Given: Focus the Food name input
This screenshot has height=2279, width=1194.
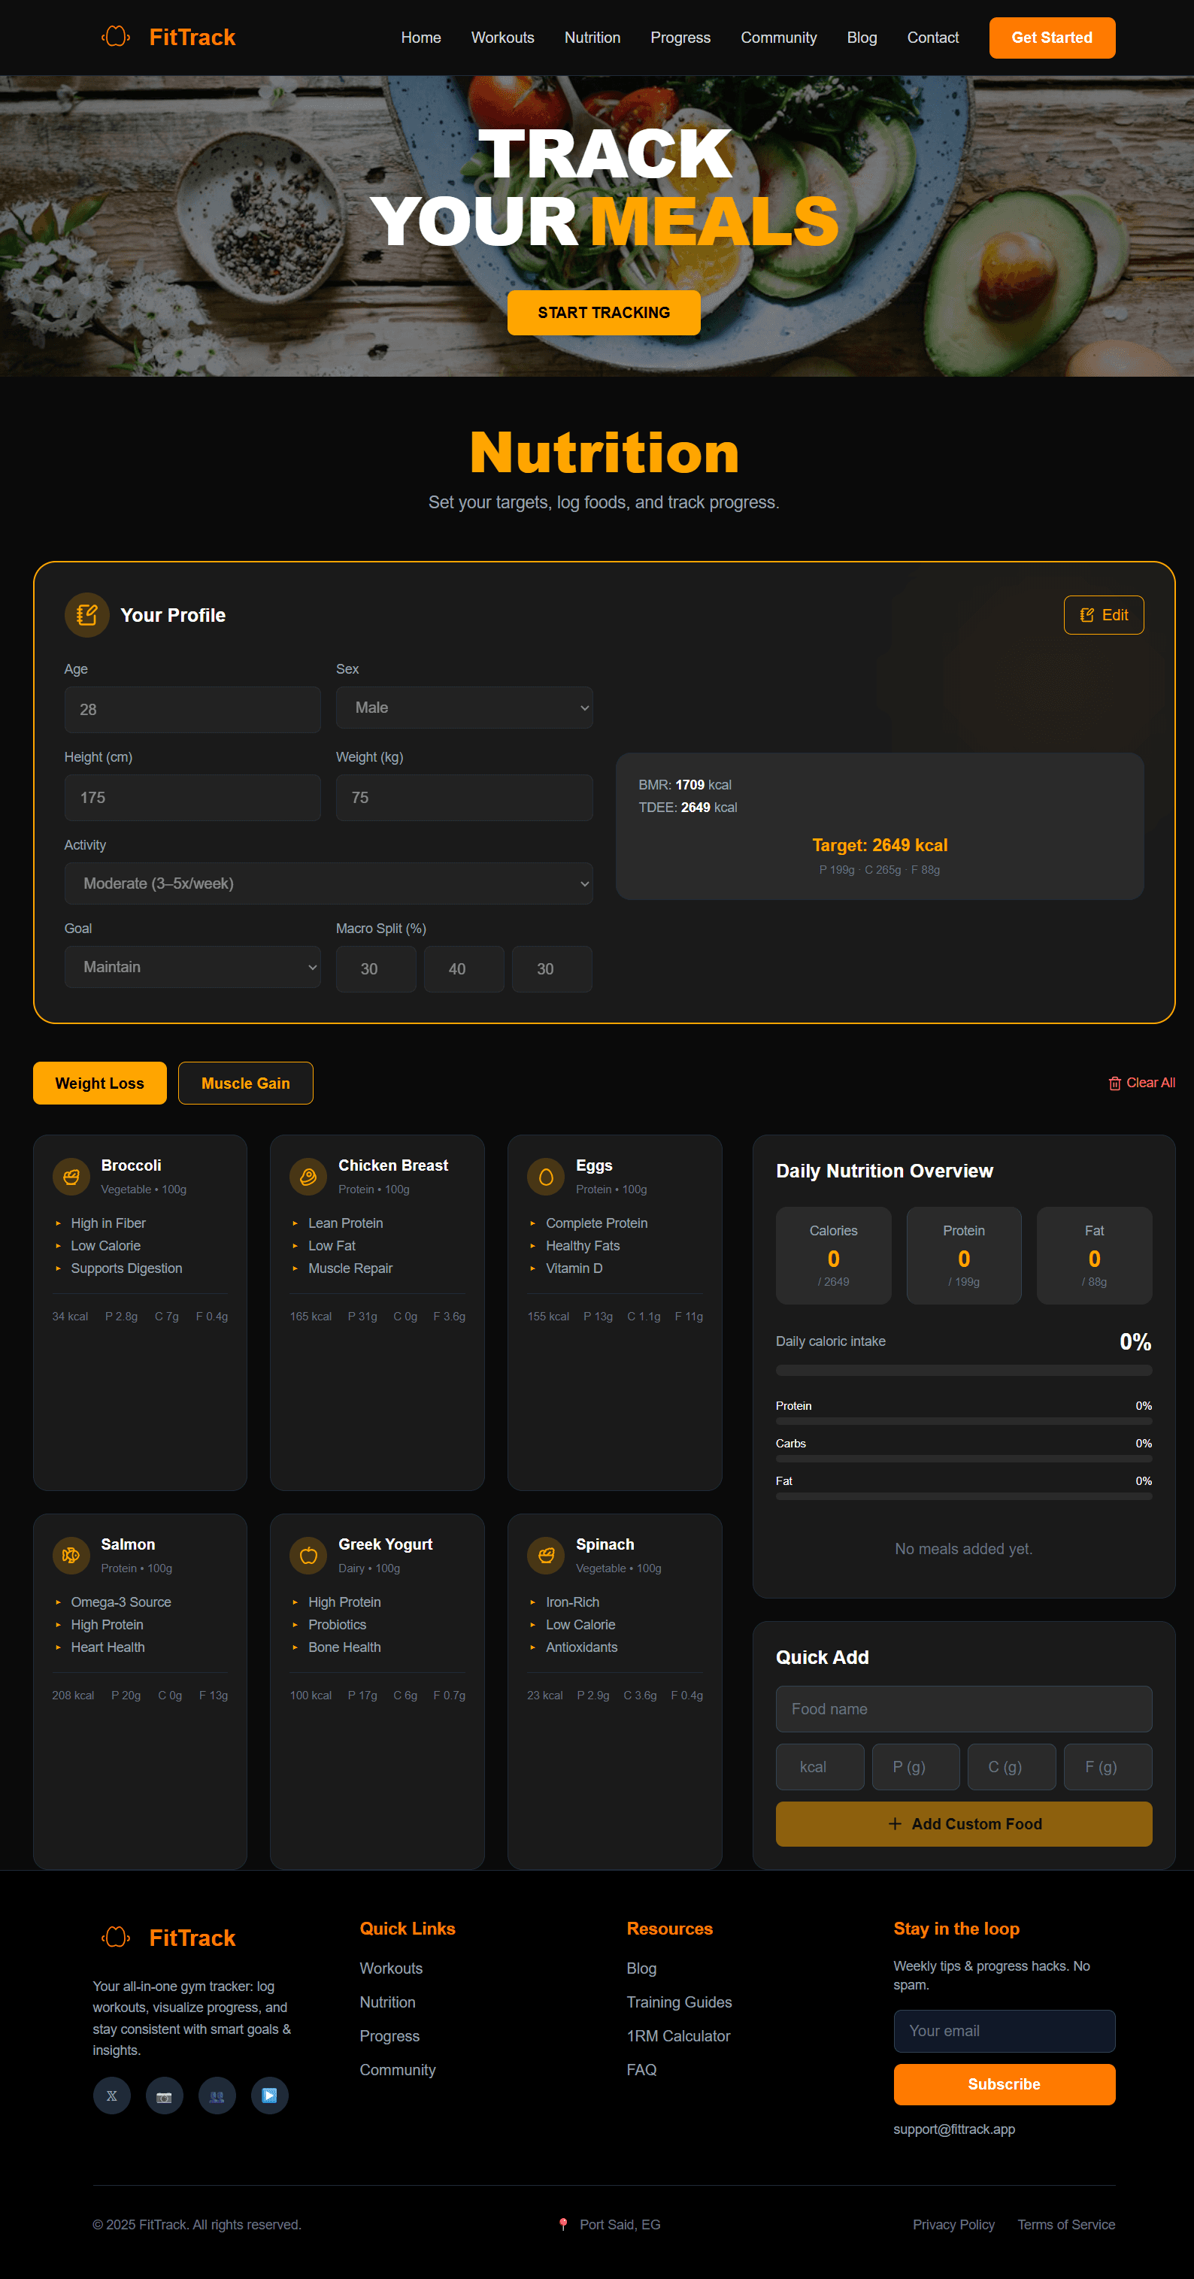Looking at the screenshot, I should point(964,1709).
